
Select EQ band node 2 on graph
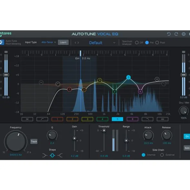coord(84,90)
